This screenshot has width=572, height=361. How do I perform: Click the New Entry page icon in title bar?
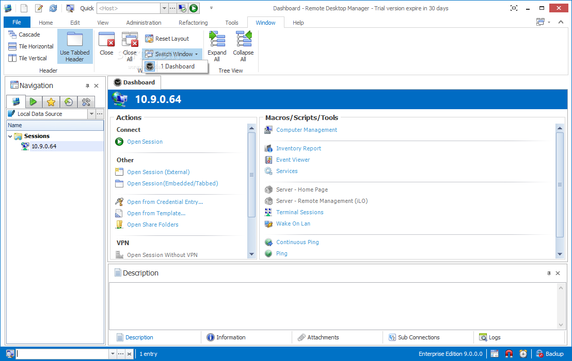click(24, 8)
